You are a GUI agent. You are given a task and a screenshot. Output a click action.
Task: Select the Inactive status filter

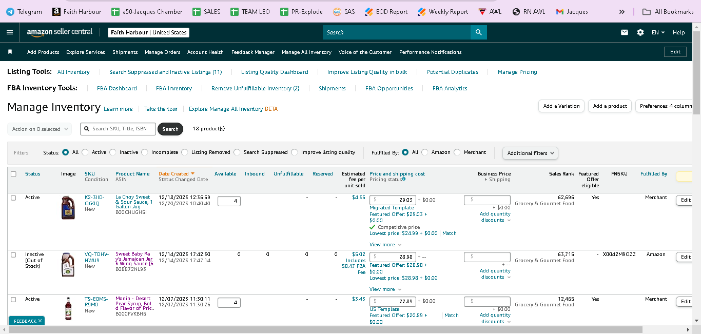coord(113,152)
